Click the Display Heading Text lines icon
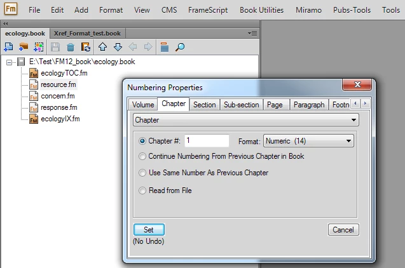Viewport: 405px width, 268px height. point(165,47)
